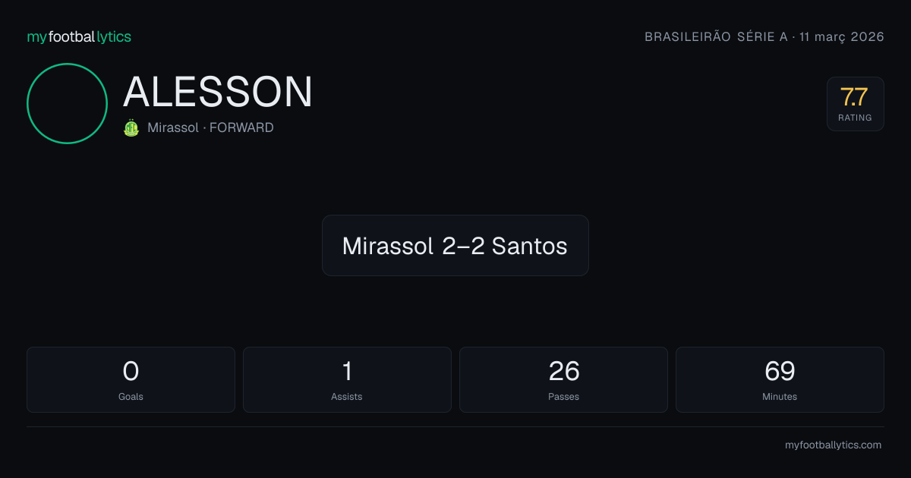
Task: Click the Mirassol club crest icon
Action: tap(131, 127)
